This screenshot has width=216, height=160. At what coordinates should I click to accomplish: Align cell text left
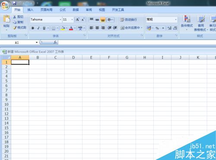coord(92,28)
